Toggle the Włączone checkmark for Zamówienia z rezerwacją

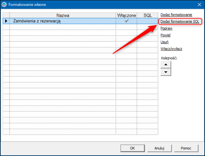(x=126, y=21)
